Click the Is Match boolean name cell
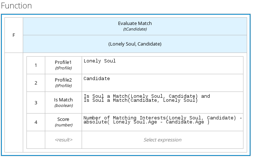This screenshot has width=253, height=158. point(63,102)
